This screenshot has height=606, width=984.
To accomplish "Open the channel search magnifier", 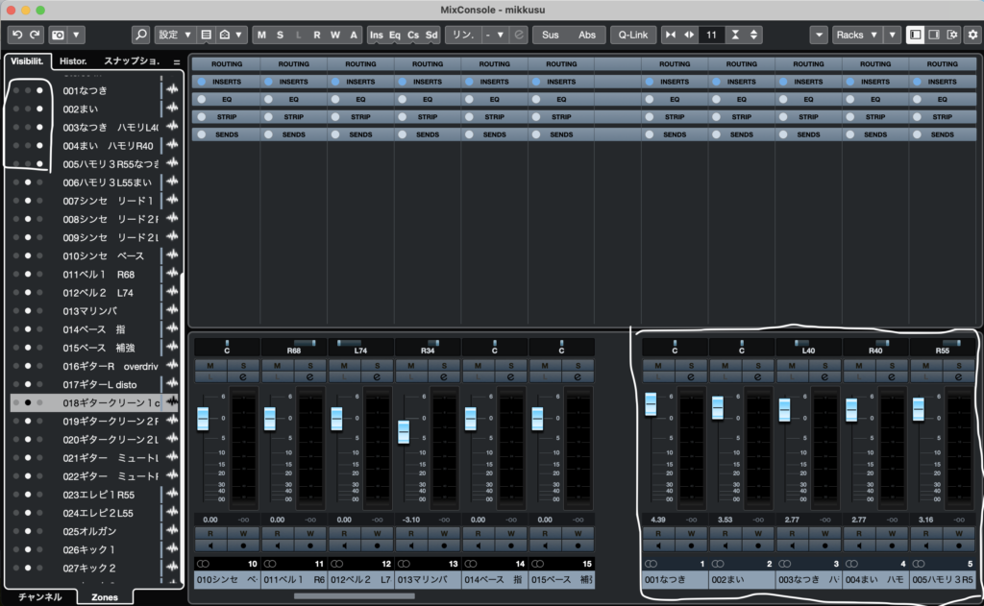I will point(140,35).
